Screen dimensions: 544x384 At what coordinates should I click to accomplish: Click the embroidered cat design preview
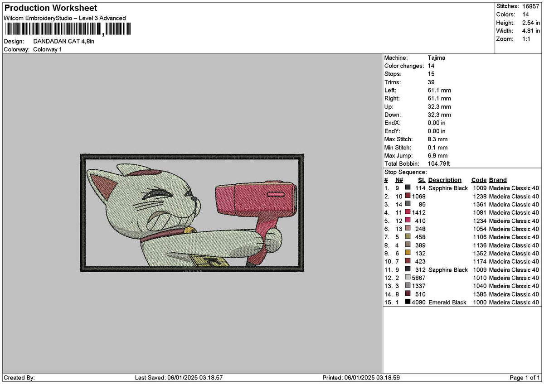[192, 212]
